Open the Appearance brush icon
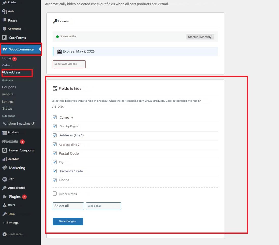Screen dimensions: 279x245 point(4,188)
